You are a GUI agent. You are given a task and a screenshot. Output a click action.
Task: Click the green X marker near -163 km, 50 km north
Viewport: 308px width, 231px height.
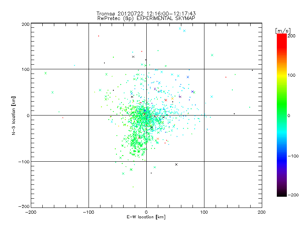[52, 92]
